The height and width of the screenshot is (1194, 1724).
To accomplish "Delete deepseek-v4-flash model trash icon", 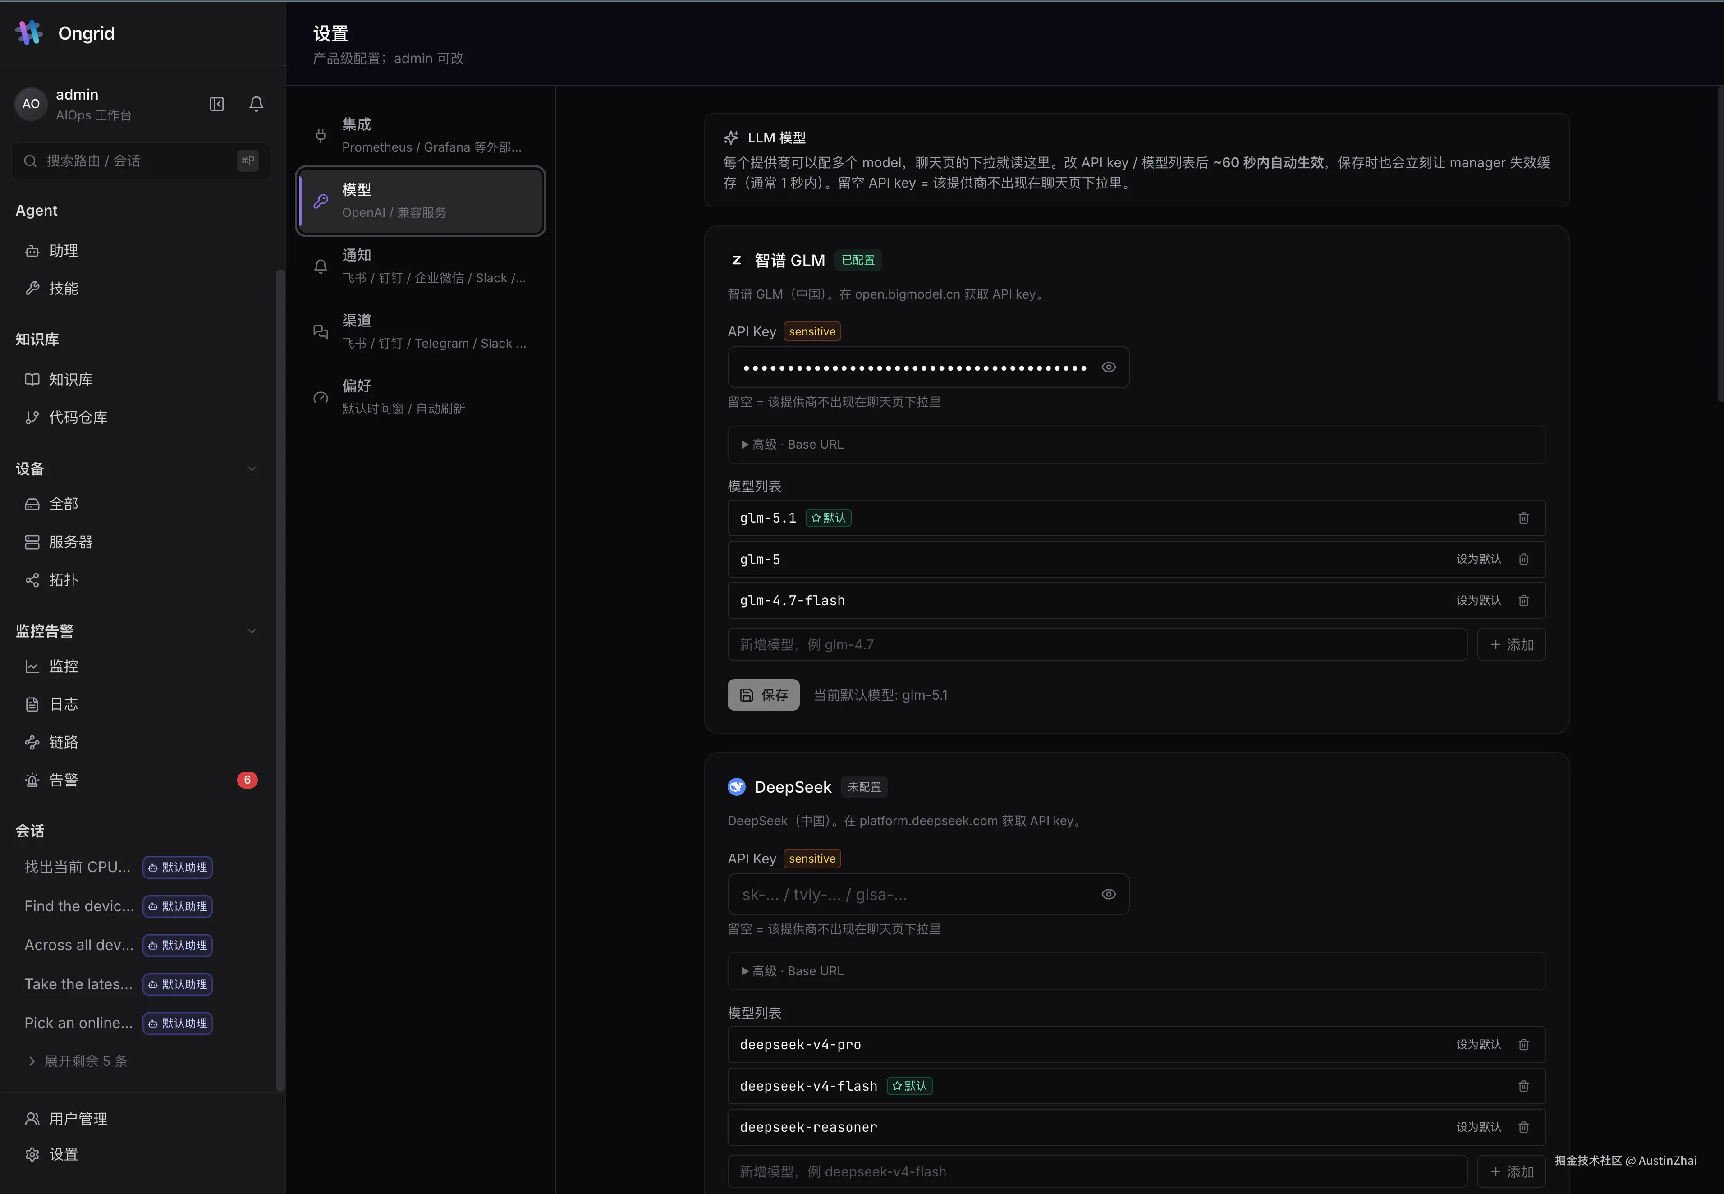I will click(x=1523, y=1086).
